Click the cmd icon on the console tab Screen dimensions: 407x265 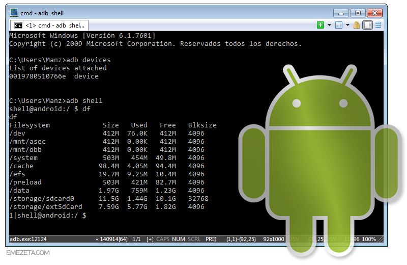pos(18,25)
